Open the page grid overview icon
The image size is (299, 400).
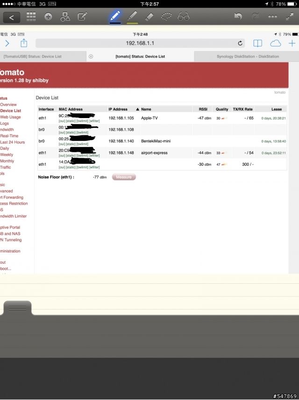click(x=31, y=16)
